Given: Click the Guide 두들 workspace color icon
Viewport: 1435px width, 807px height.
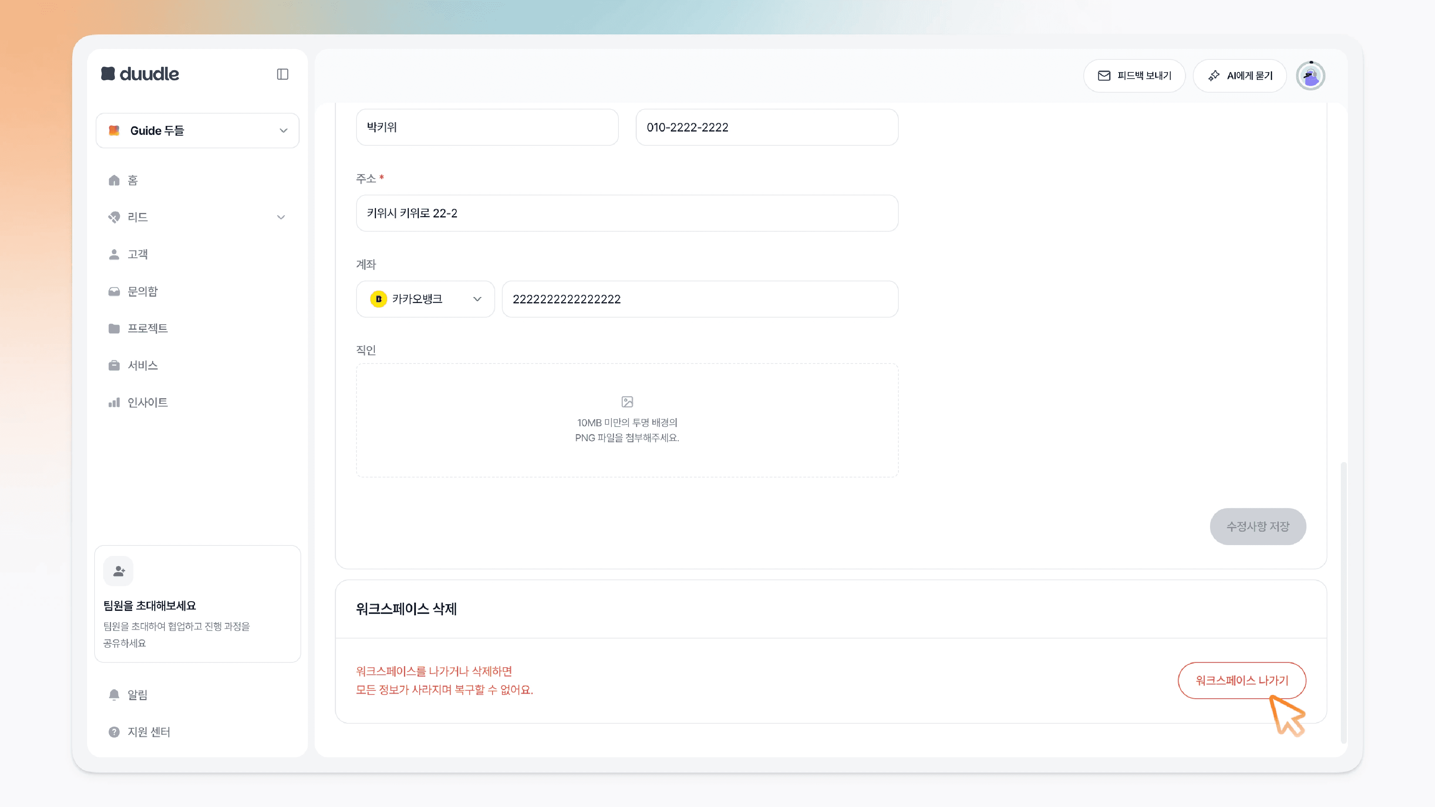Looking at the screenshot, I should pos(114,130).
